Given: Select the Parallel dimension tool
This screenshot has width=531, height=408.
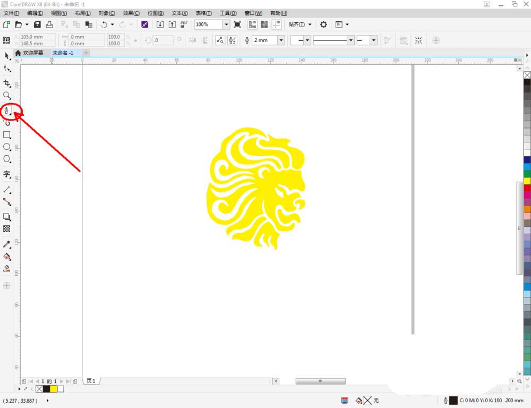Looking at the screenshot, I should (x=7, y=190).
